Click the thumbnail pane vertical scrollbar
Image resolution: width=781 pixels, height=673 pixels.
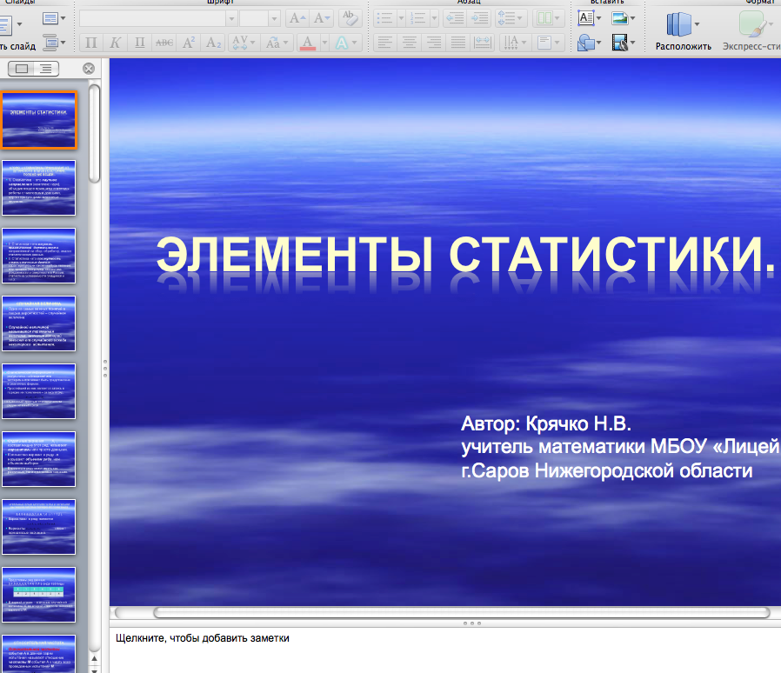[x=94, y=134]
